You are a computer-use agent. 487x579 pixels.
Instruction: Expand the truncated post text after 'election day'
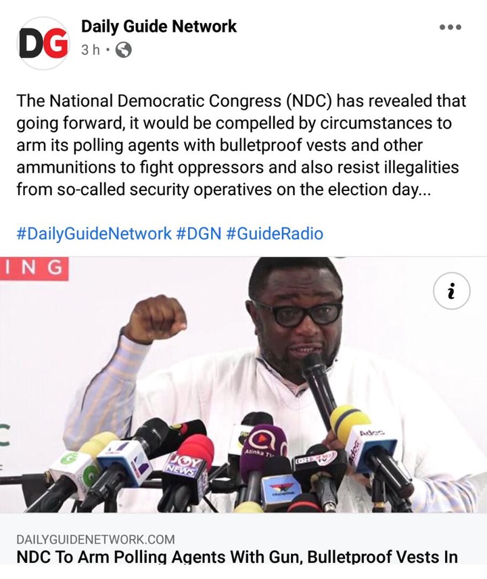pos(424,190)
